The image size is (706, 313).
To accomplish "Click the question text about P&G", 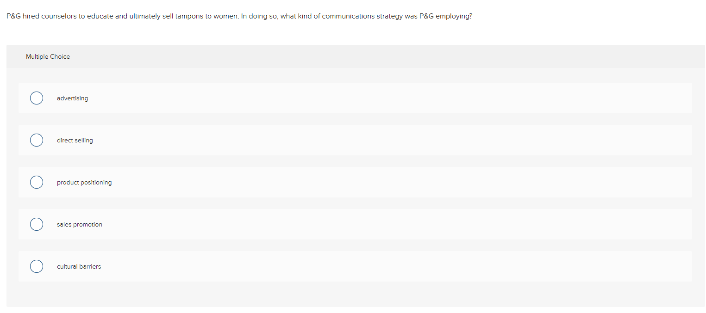I will click(x=239, y=16).
